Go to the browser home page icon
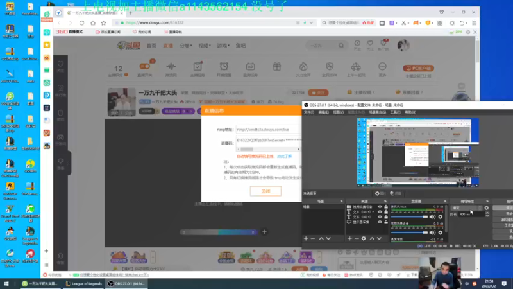The image size is (513, 289). (x=93, y=23)
